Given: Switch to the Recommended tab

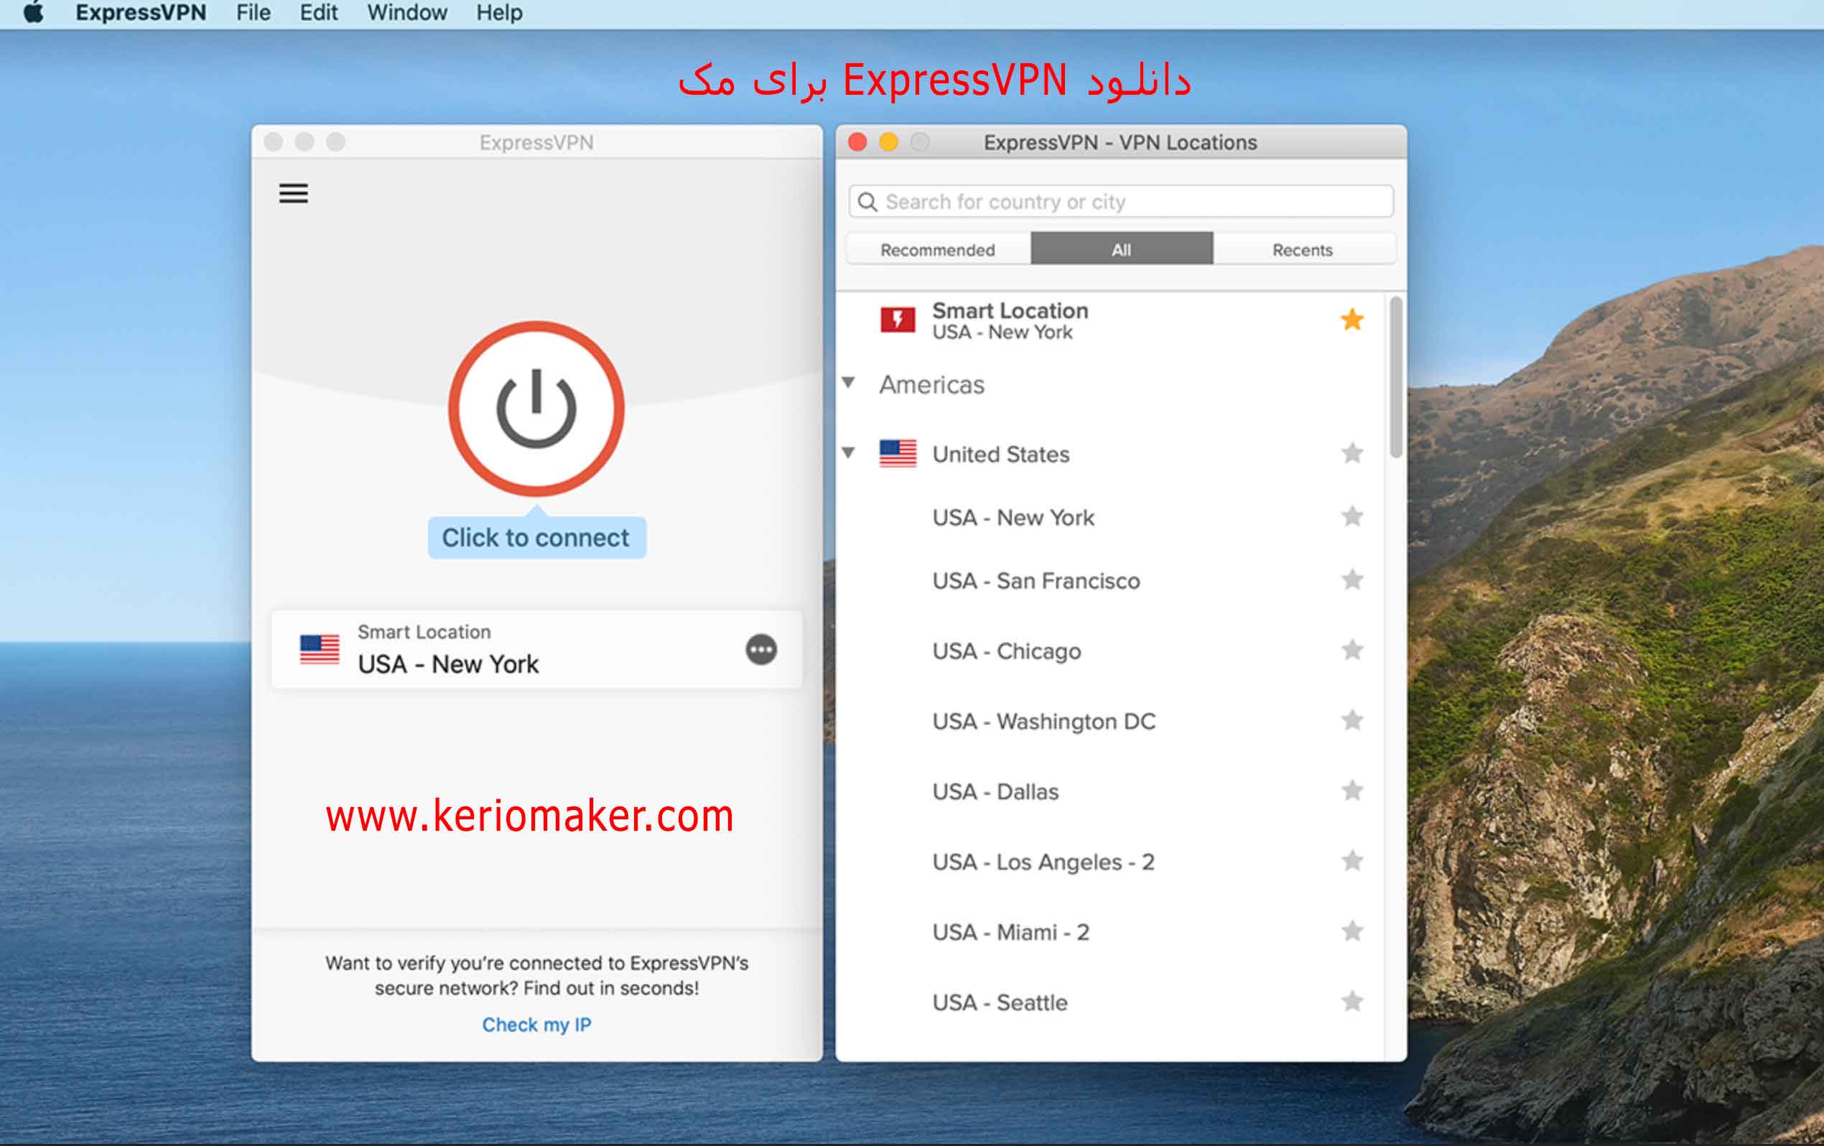Looking at the screenshot, I should 937,249.
